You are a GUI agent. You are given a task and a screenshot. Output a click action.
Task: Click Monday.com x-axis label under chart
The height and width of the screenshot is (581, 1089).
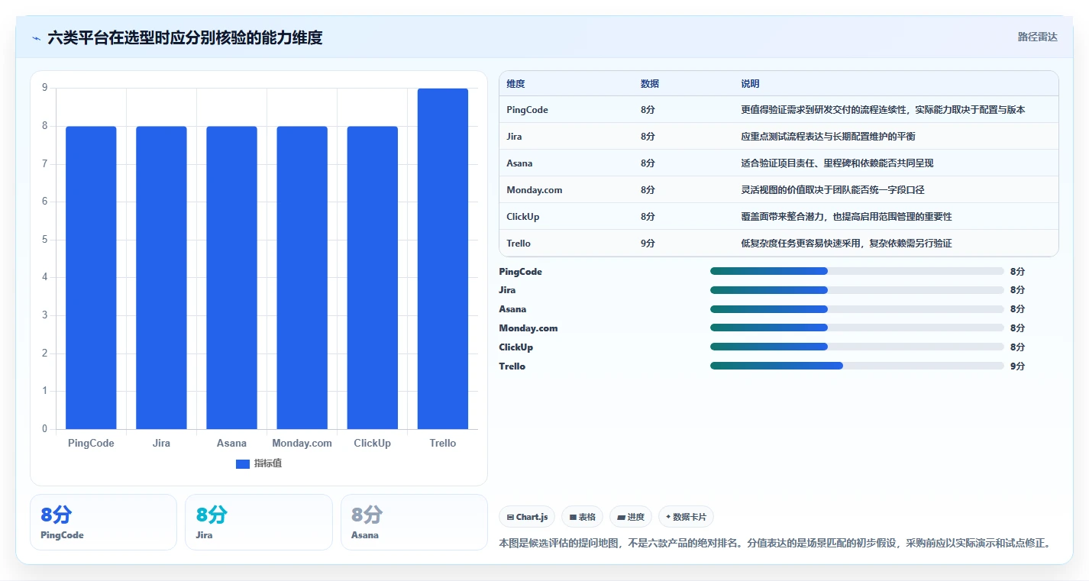tap(302, 444)
